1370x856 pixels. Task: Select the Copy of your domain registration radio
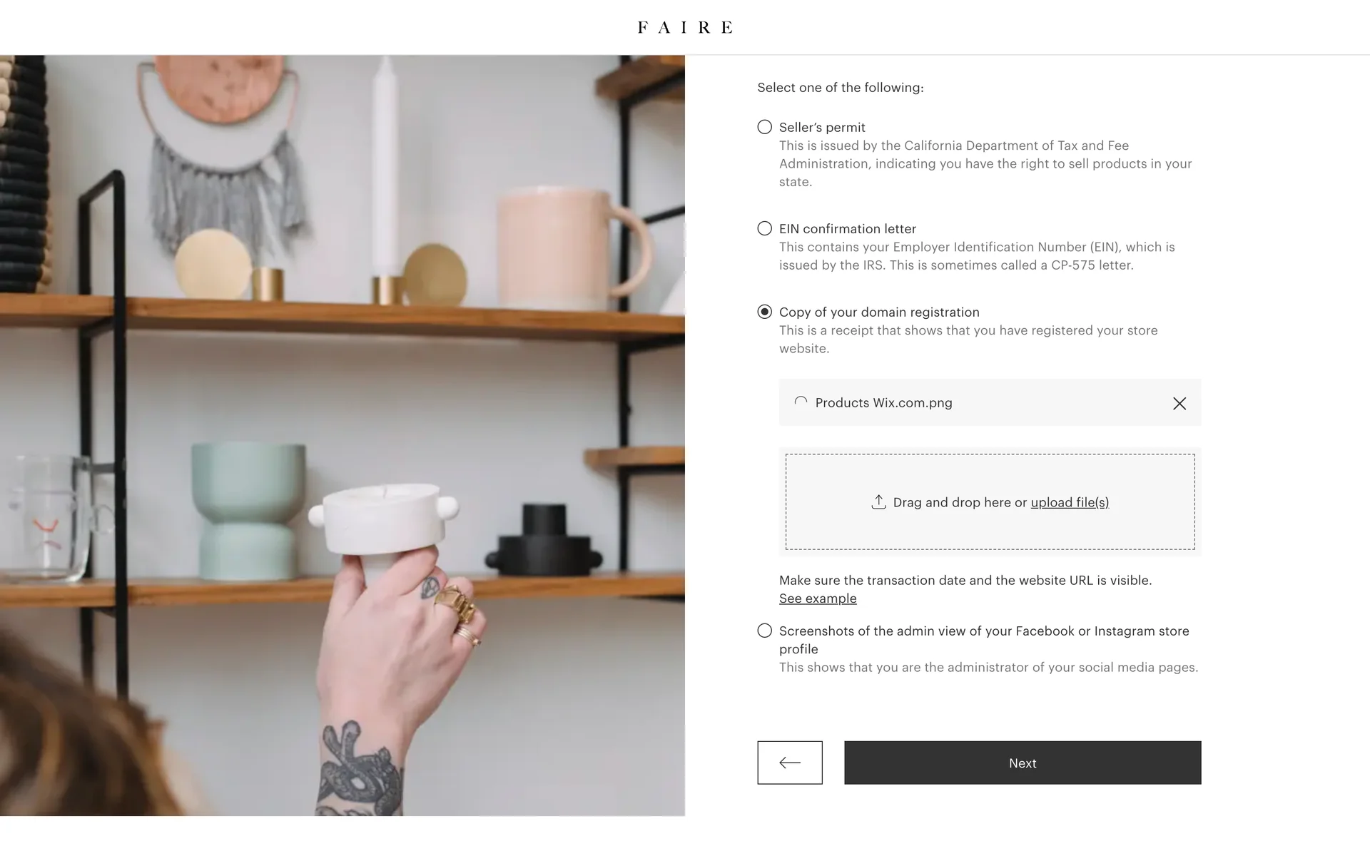coord(765,312)
